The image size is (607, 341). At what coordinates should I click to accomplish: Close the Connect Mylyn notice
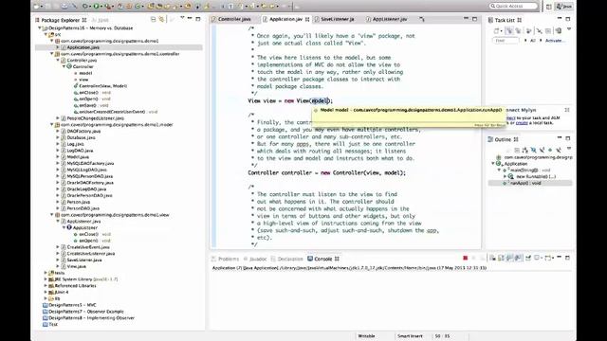pyautogui.click(x=567, y=110)
